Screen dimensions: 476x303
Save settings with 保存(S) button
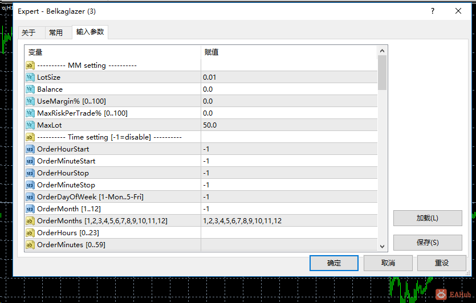point(428,242)
